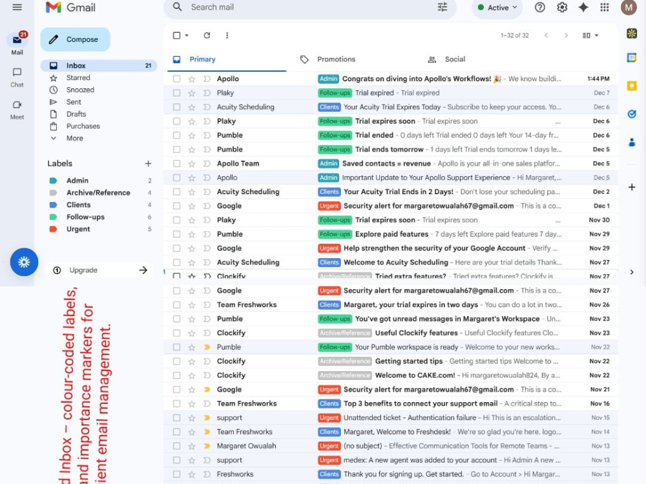646x484 pixels.
Task: Open Inbox folder
Action: click(99, 65)
